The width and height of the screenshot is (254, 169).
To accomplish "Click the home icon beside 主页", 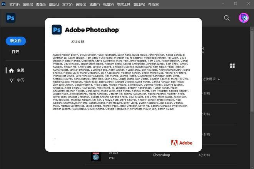I will click(11, 71).
